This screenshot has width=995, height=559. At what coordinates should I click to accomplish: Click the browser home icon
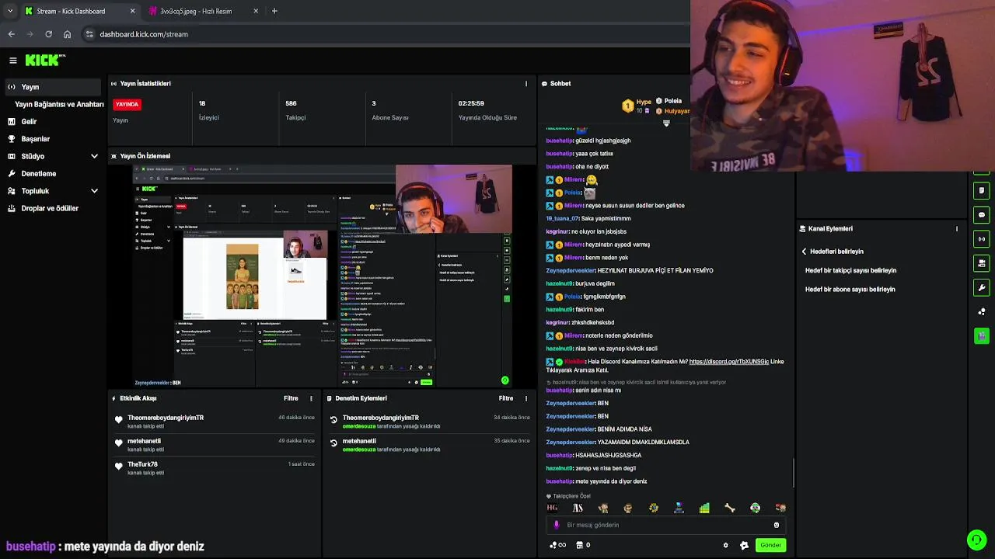67,34
